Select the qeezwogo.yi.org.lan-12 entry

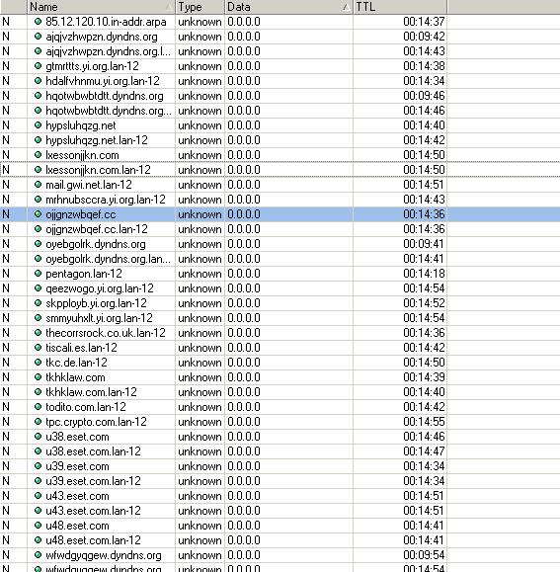pyautogui.click(x=280, y=288)
